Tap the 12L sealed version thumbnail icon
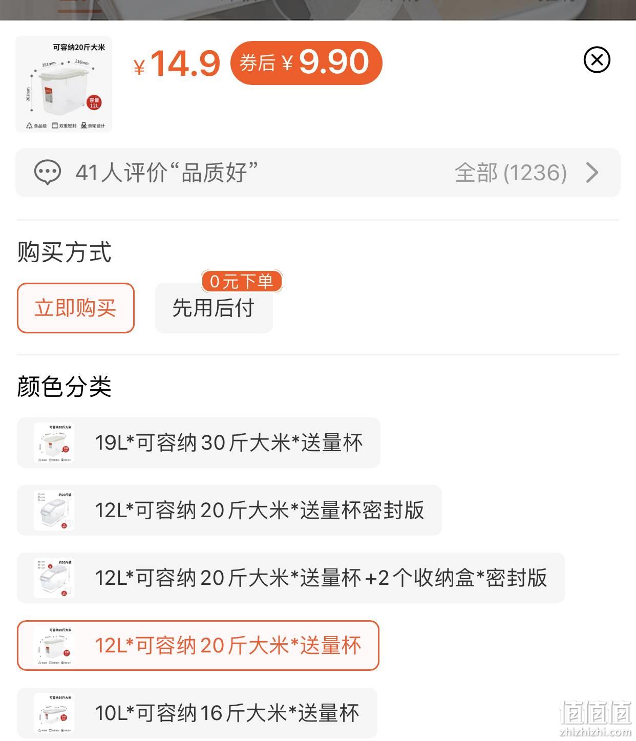 [x=54, y=510]
